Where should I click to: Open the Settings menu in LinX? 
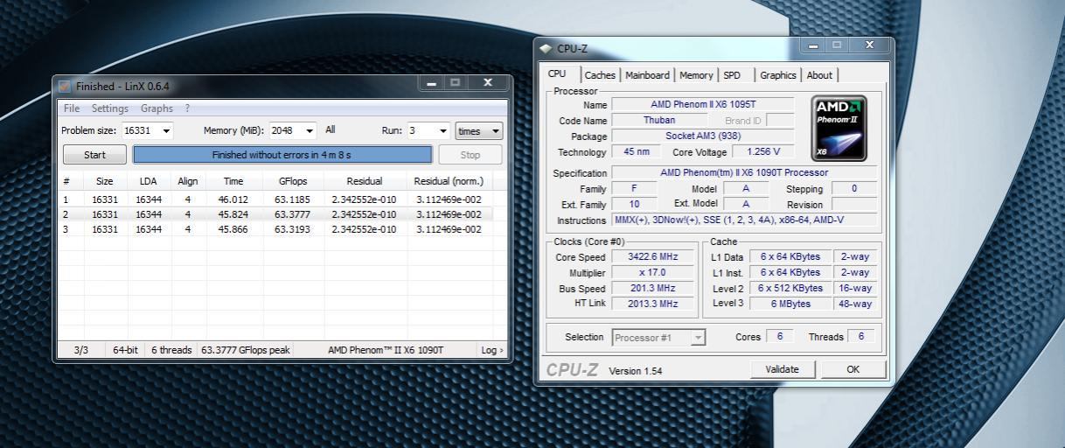110,108
